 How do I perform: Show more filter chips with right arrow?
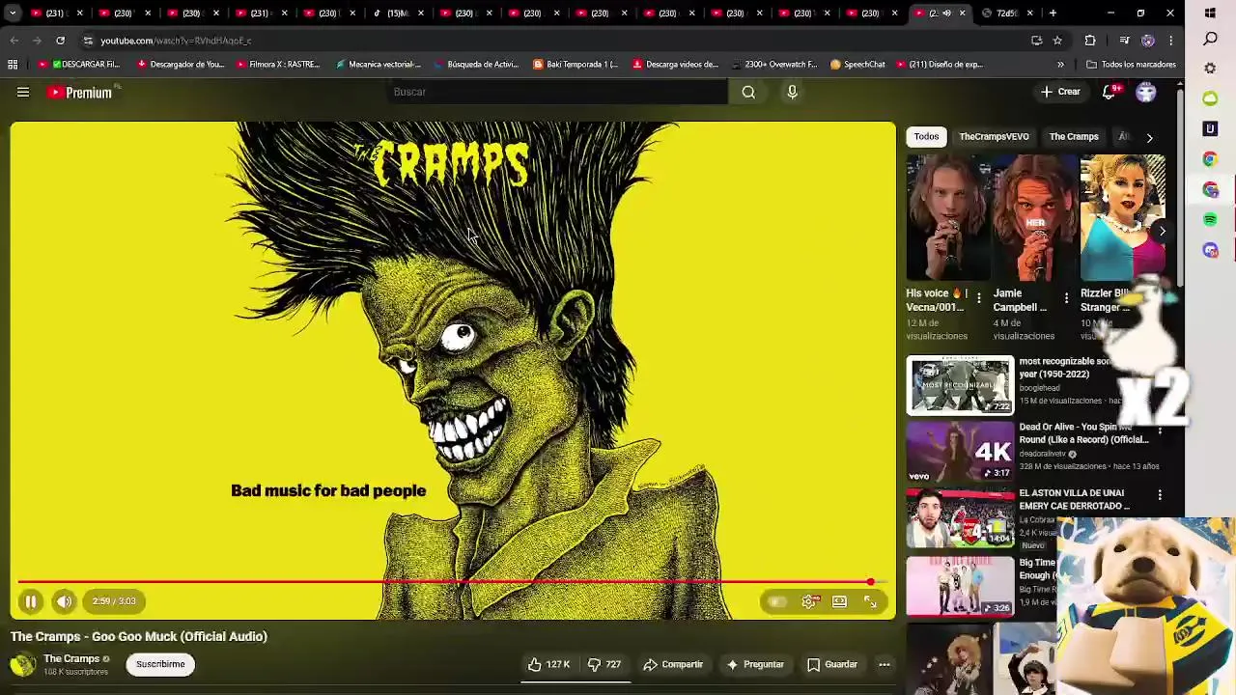(1149, 138)
